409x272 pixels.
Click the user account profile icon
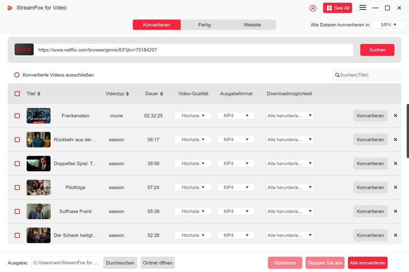coord(313,8)
